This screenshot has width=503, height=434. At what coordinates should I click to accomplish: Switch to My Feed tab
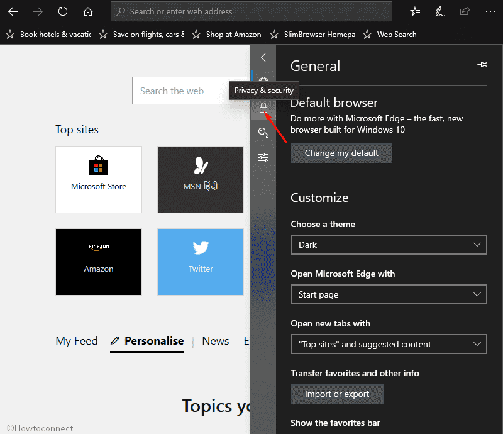point(77,340)
